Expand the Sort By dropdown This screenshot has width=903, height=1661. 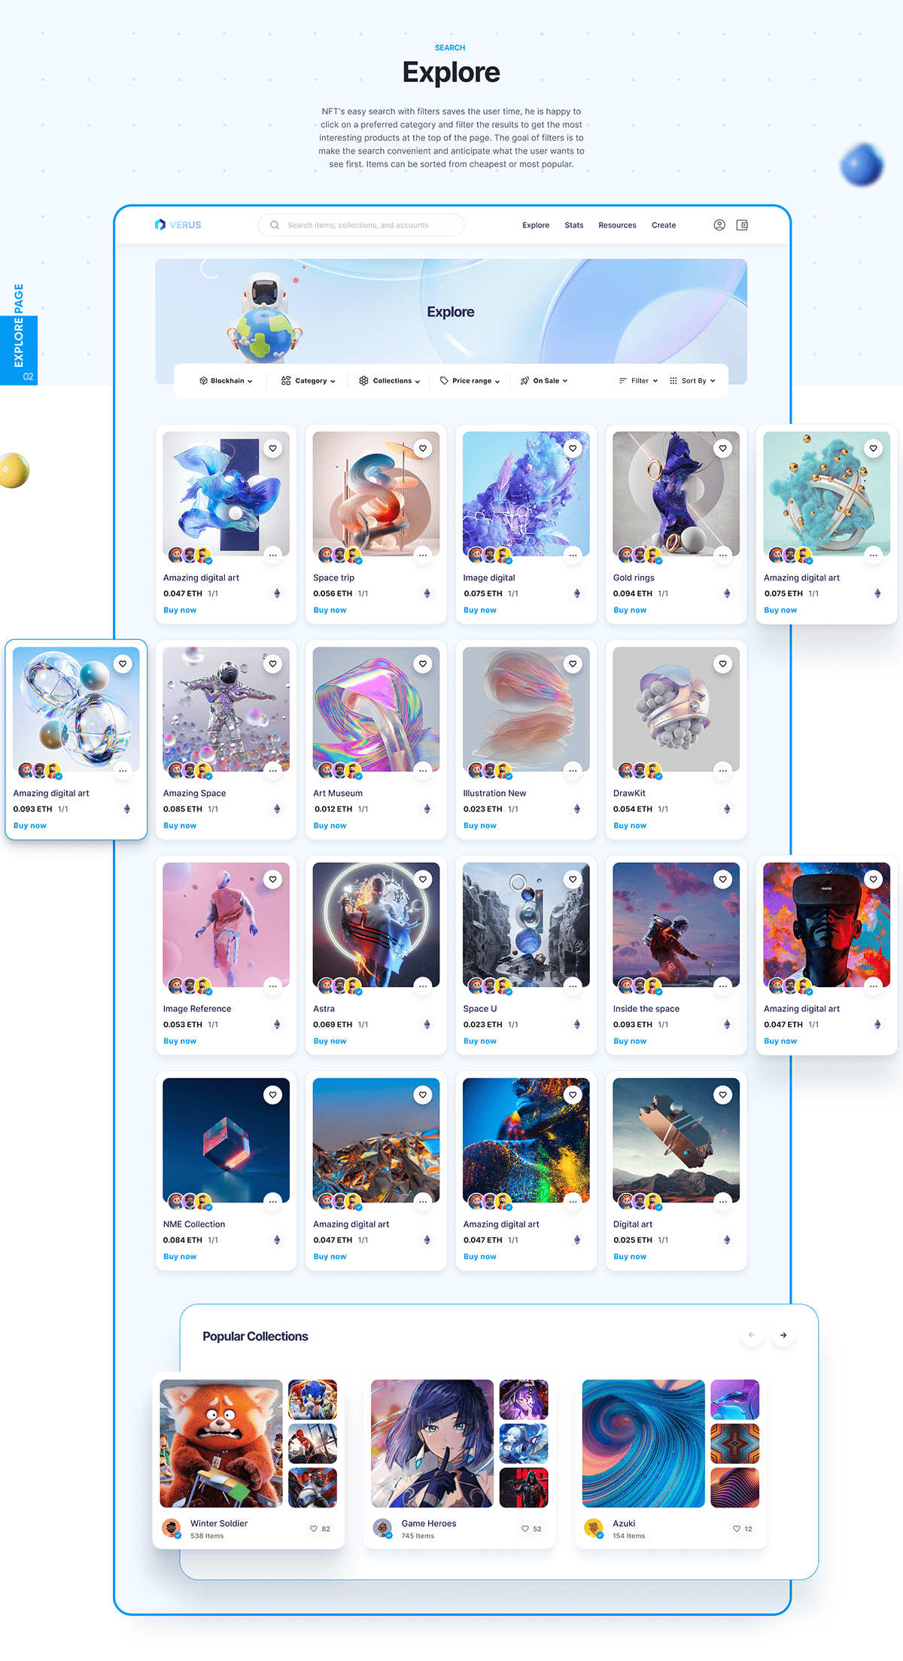point(692,381)
